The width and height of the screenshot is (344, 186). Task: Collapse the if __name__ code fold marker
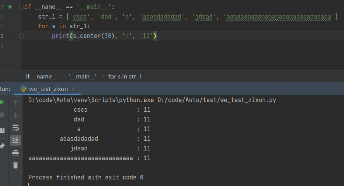tap(21, 7)
